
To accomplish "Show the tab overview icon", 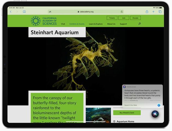I will click(160, 12).
